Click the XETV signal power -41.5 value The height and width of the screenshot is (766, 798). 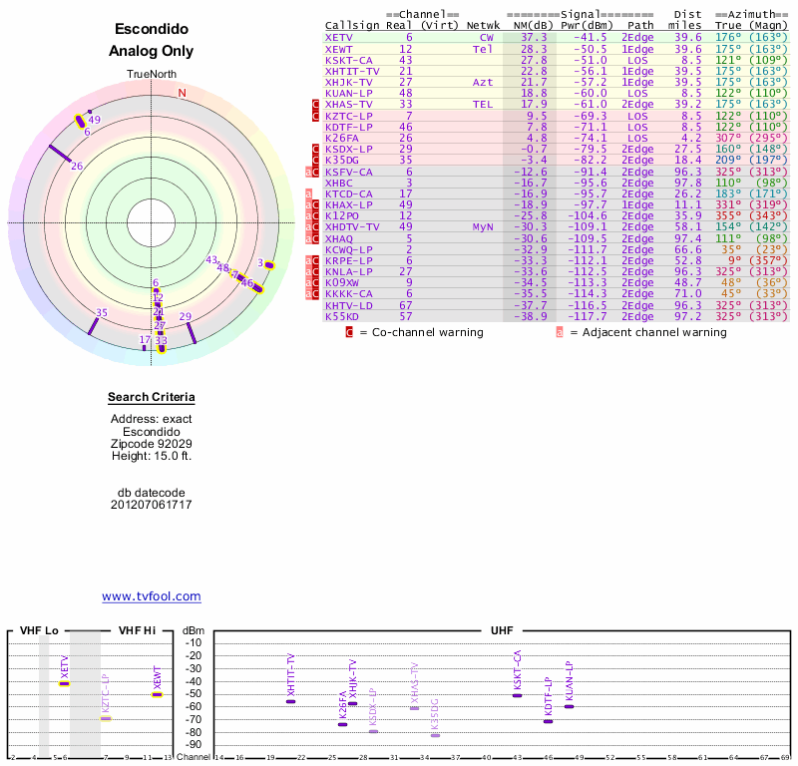pyautogui.click(x=591, y=38)
